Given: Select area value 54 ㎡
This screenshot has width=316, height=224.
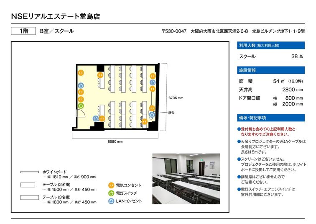Looking at the screenshot, I should tap(279, 81).
